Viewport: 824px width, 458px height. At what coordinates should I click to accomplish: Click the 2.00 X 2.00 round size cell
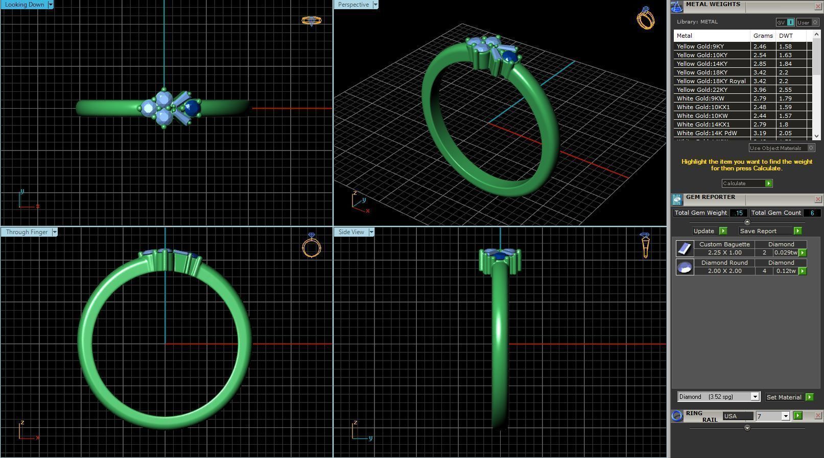(724, 271)
